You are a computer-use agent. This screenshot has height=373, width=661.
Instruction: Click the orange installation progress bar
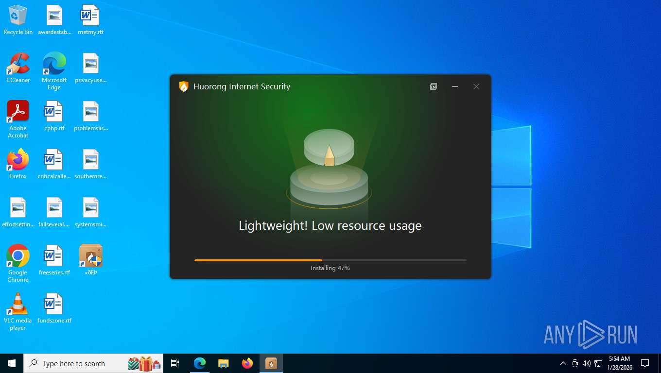[330, 260]
